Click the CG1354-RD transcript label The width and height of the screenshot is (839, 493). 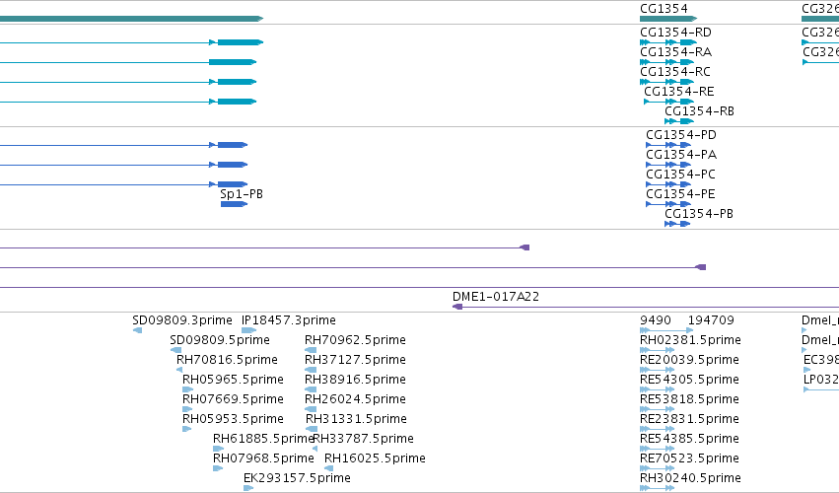click(x=675, y=33)
